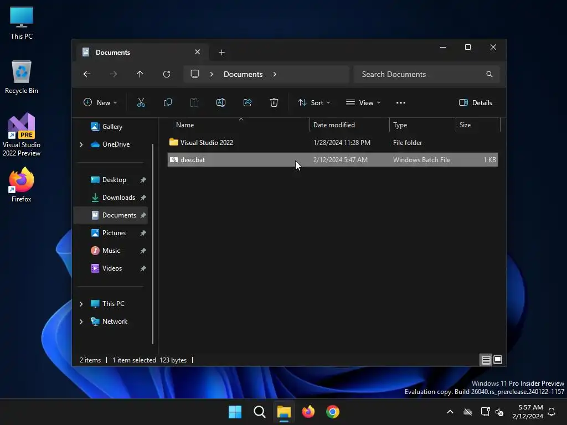Switch to details list view icon

coord(486,360)
